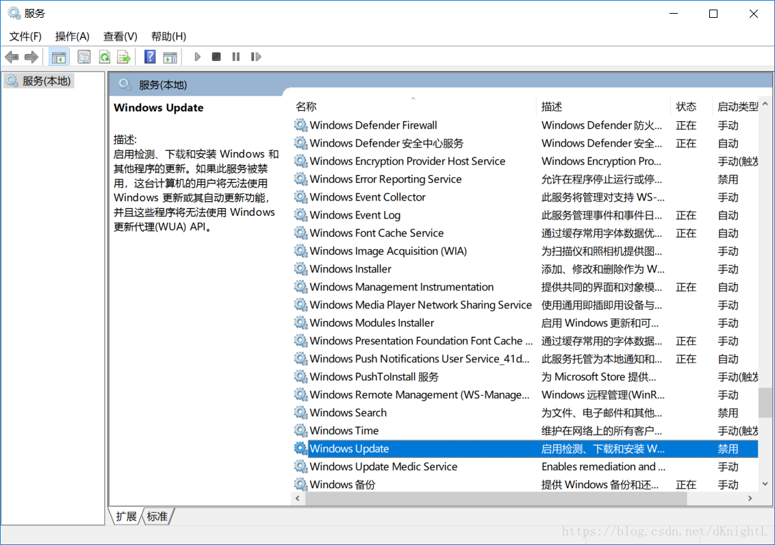The width and height of the screenshot is (775, 545).
Task: Select 服务(本地) in the left tree
Action: tap(38, 81)
